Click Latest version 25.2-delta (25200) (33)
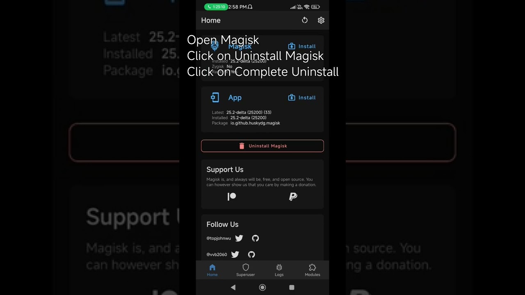525x295 pixels. (249, 112)
